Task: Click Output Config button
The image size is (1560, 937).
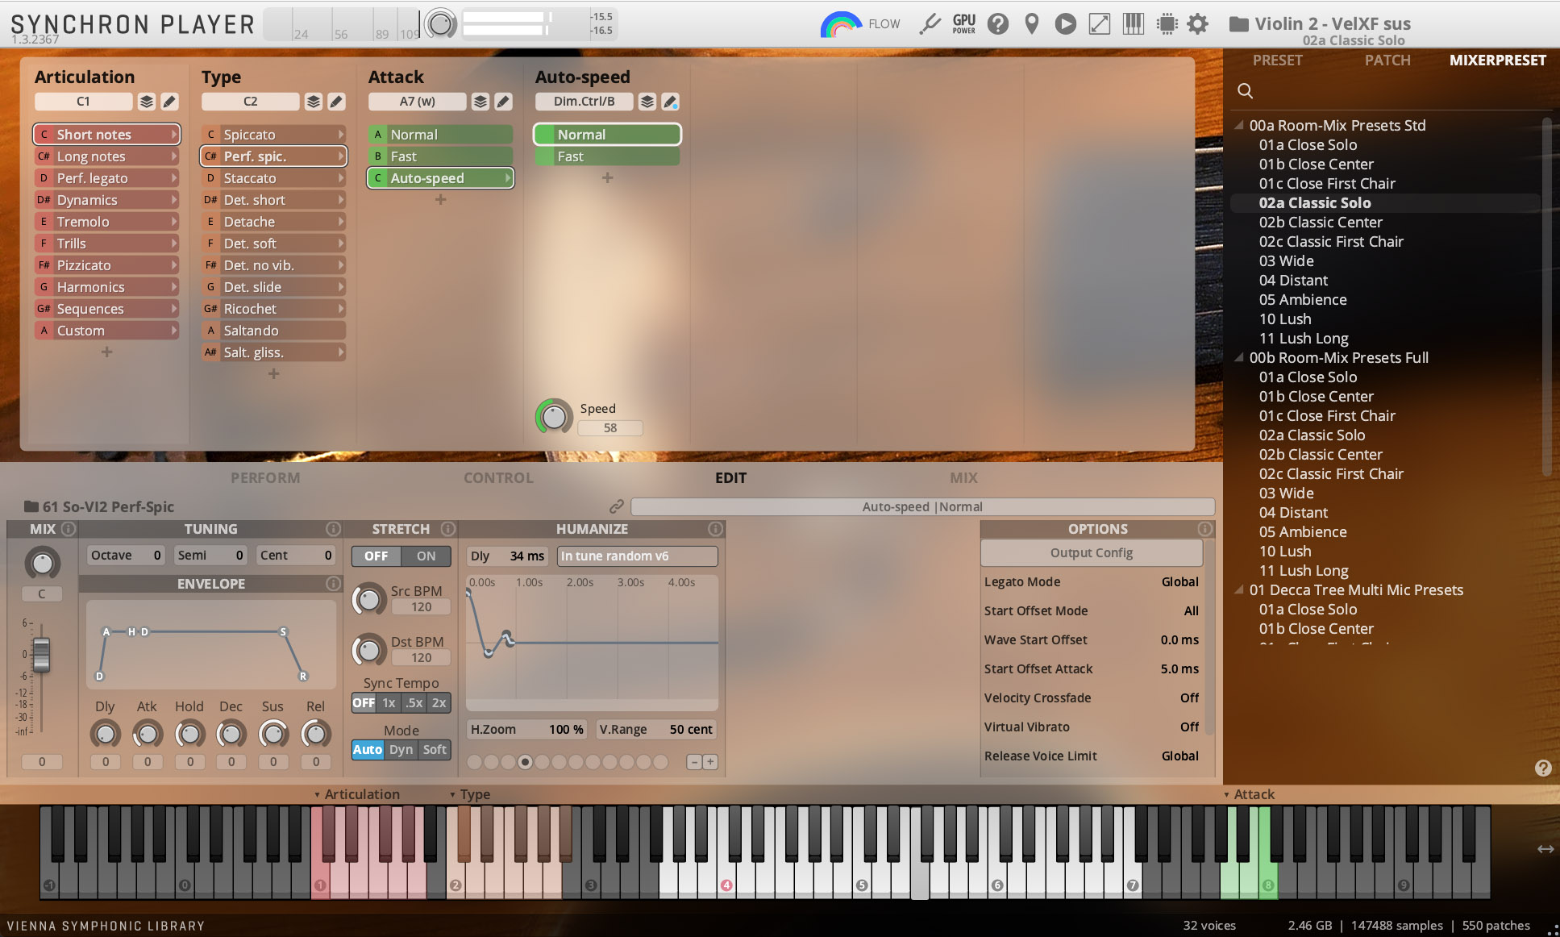Action: [x=1092, y=553]
